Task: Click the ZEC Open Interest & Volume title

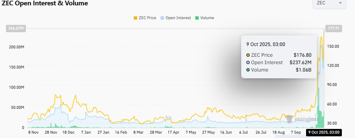Action: click(44, 4)
